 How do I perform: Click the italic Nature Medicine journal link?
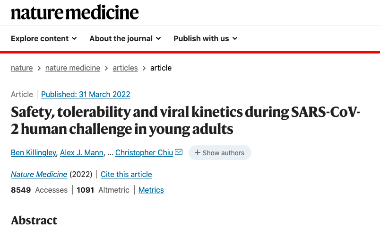[x=39, y=174]
